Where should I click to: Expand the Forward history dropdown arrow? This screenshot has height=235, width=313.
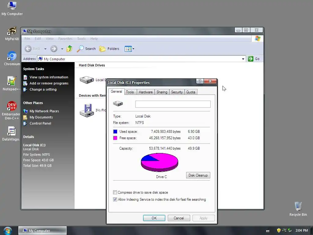(x=62, y=49)
